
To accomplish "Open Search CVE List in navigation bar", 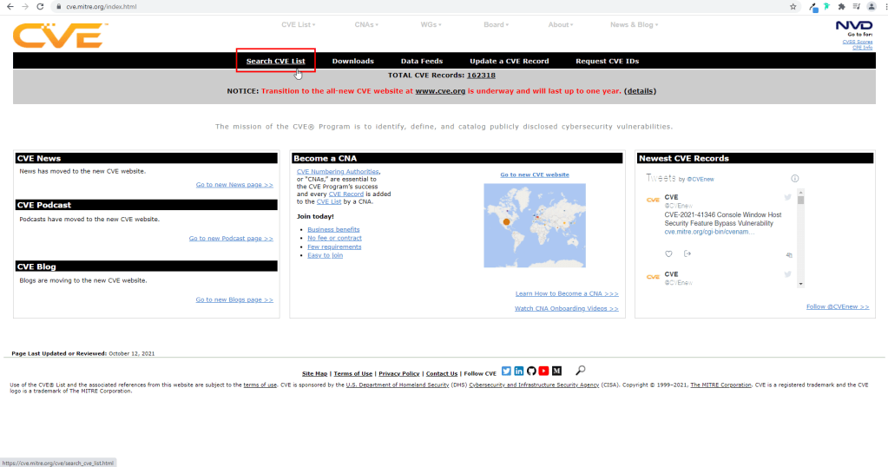I will click(275, 61).
